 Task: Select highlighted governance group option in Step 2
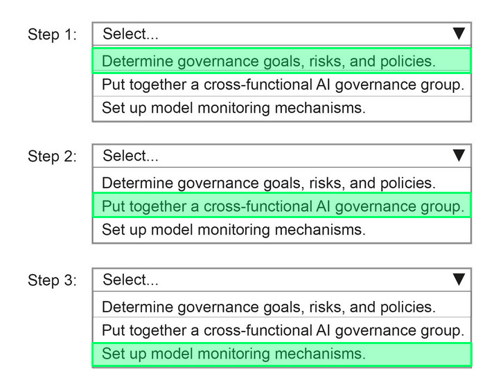282,206
